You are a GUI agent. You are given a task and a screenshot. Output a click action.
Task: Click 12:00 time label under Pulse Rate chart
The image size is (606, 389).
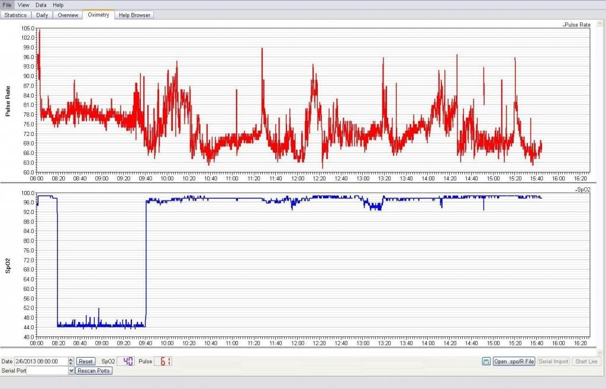pyautogui.click(x=298, y=179)
